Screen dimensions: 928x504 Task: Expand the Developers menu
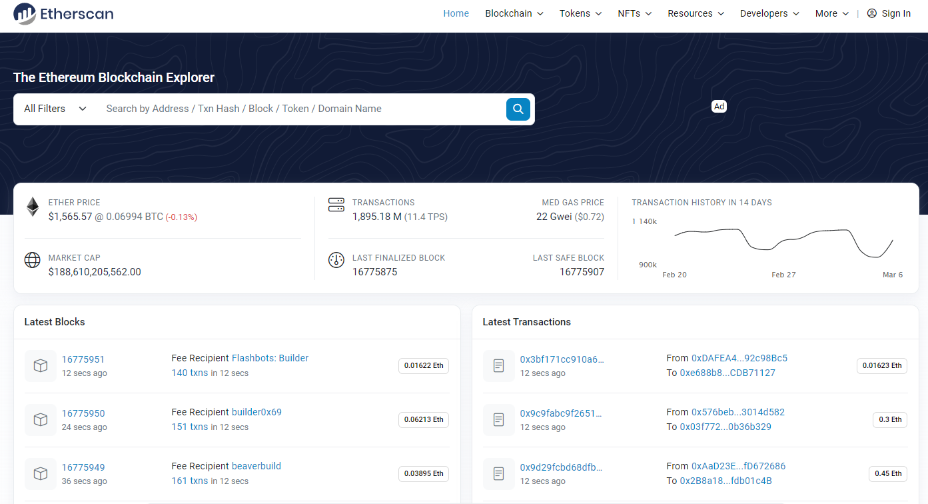769,13
